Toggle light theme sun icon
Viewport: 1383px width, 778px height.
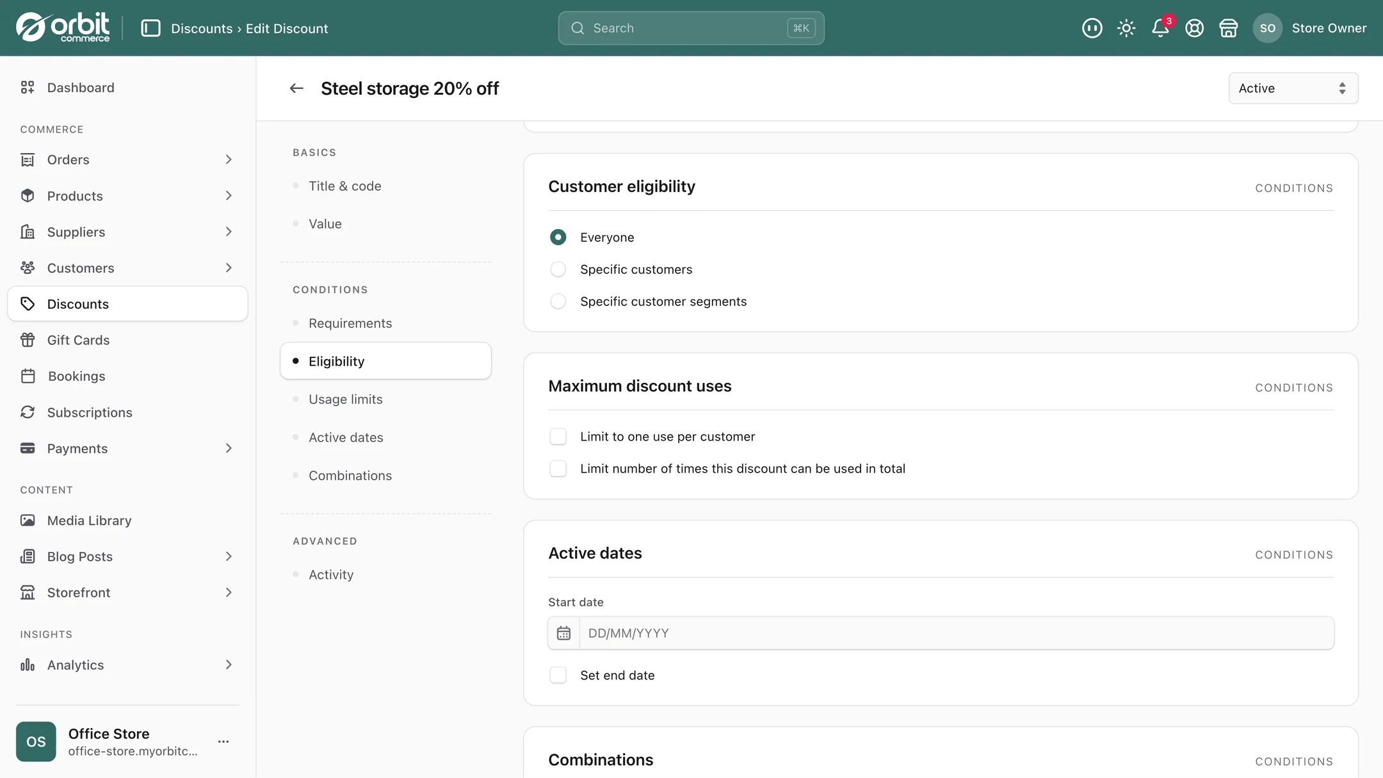(x=1126, y=28)
